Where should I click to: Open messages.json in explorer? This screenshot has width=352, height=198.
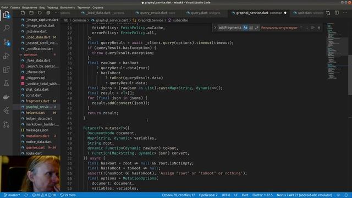pos(37,130)
